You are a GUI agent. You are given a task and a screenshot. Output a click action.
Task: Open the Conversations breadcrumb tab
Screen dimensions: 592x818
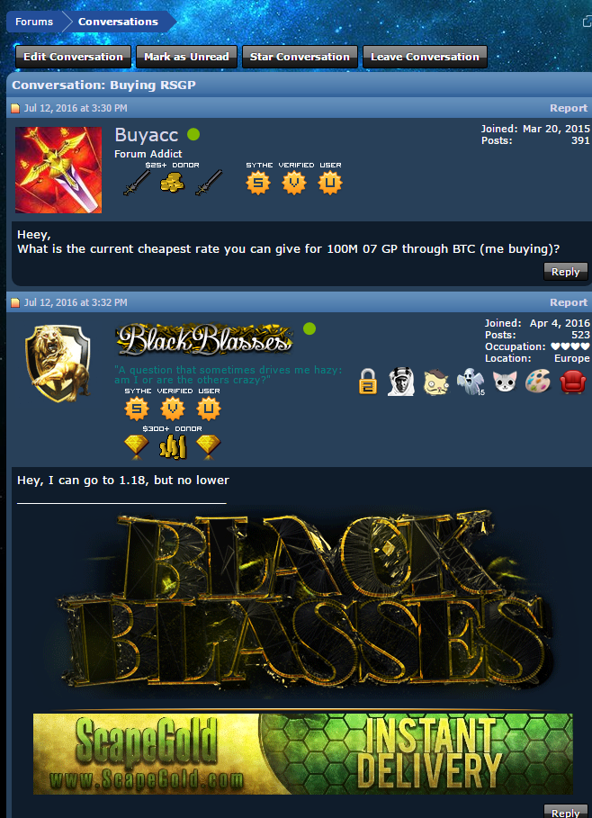click(118, 22)
